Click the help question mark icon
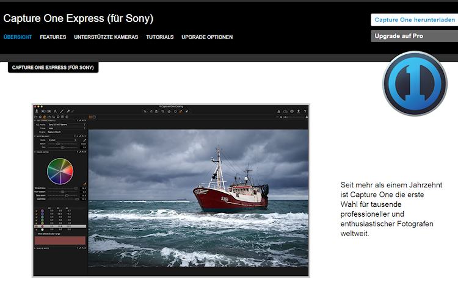The width and height of the screenshot is (458, 299). 305,111
